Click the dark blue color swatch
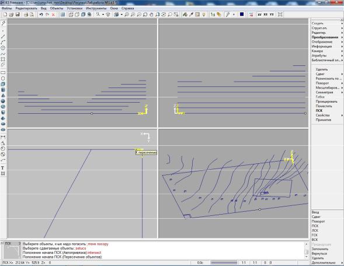Screen dimensions: 344x266 click(242, 14)
